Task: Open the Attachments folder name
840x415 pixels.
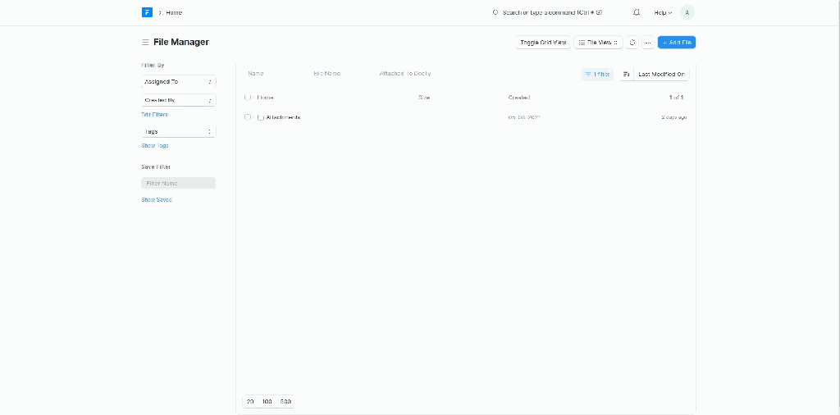Action: point(283,117)
